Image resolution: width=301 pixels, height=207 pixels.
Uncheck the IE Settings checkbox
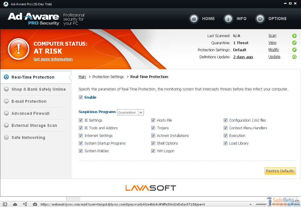click(x=81, y=120)
